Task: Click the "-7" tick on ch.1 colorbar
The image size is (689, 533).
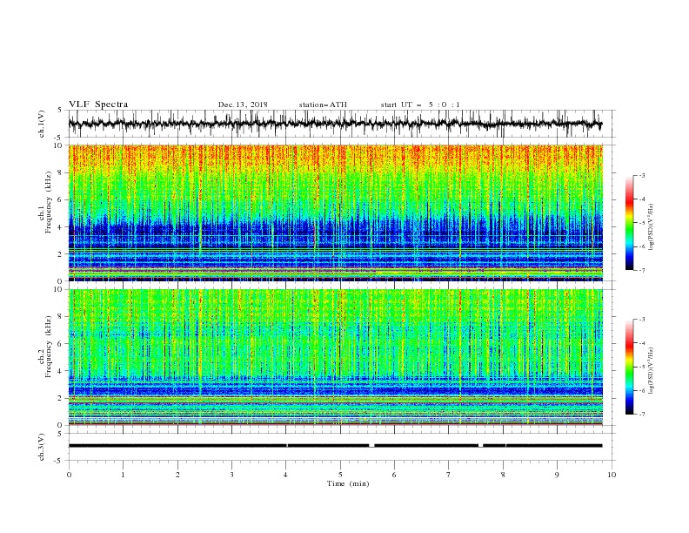Action: pos(641,270)
